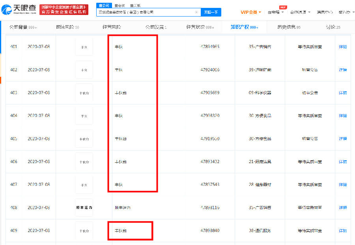Open trademark thumbnail in row 409
Viewport: 355px width, 245px height.
click(x=84, y=230)
